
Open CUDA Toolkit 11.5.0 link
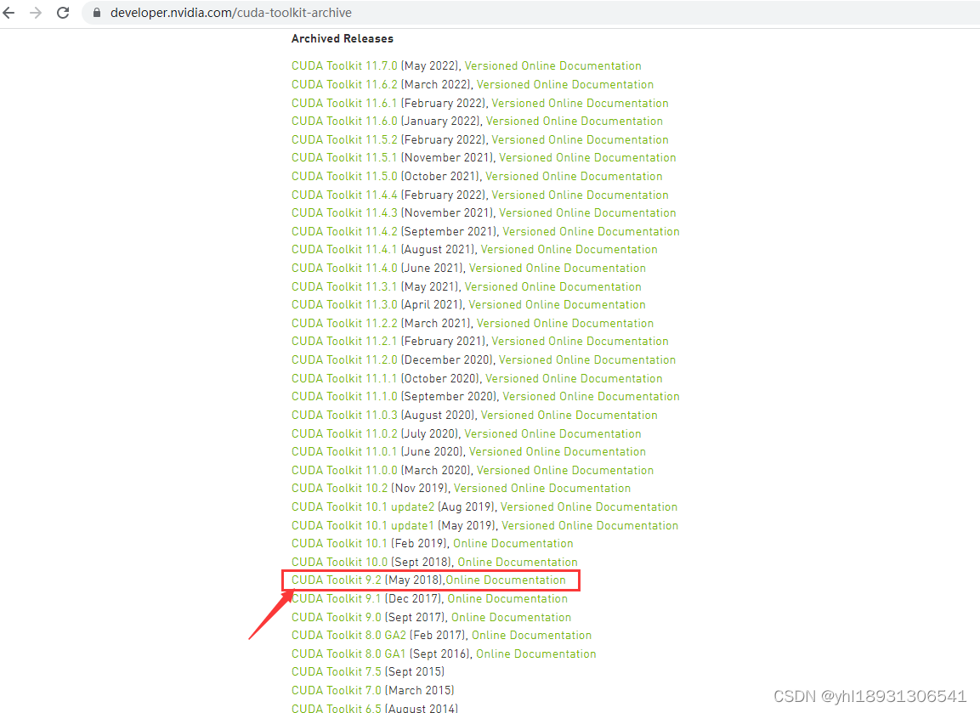tap(343, 176)
